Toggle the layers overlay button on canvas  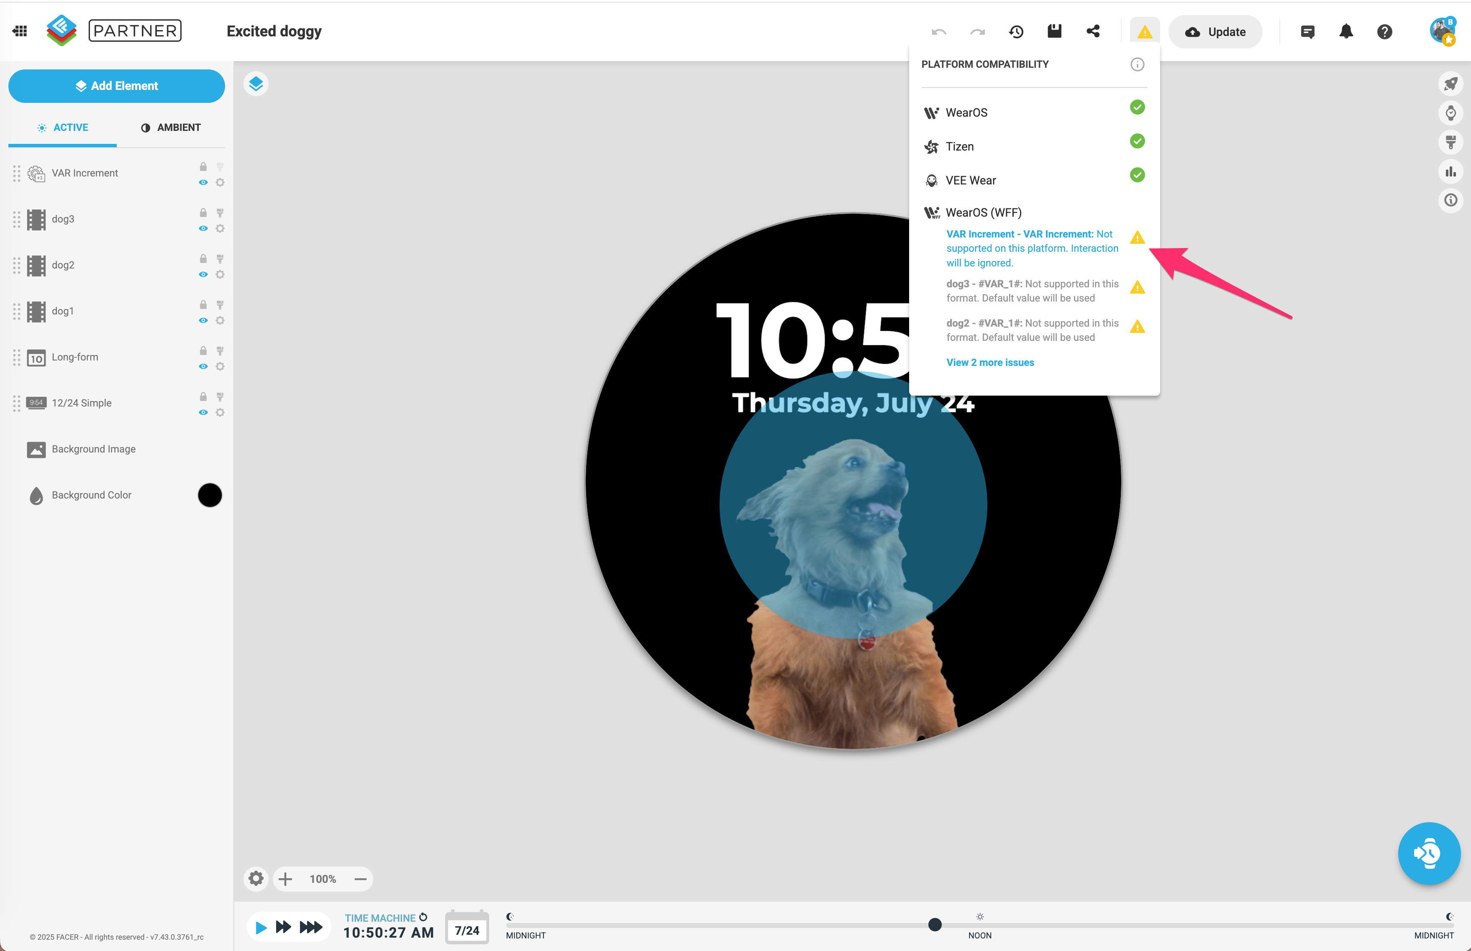256,84
